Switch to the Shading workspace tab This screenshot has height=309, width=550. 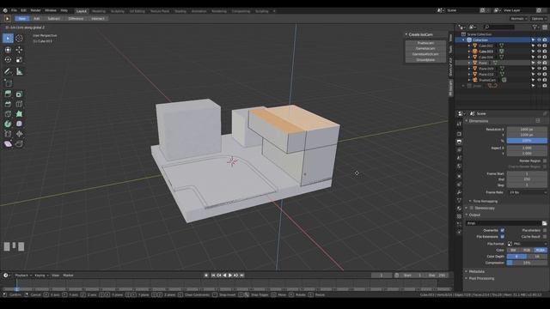pyautogui.click(x=180, y=11)
